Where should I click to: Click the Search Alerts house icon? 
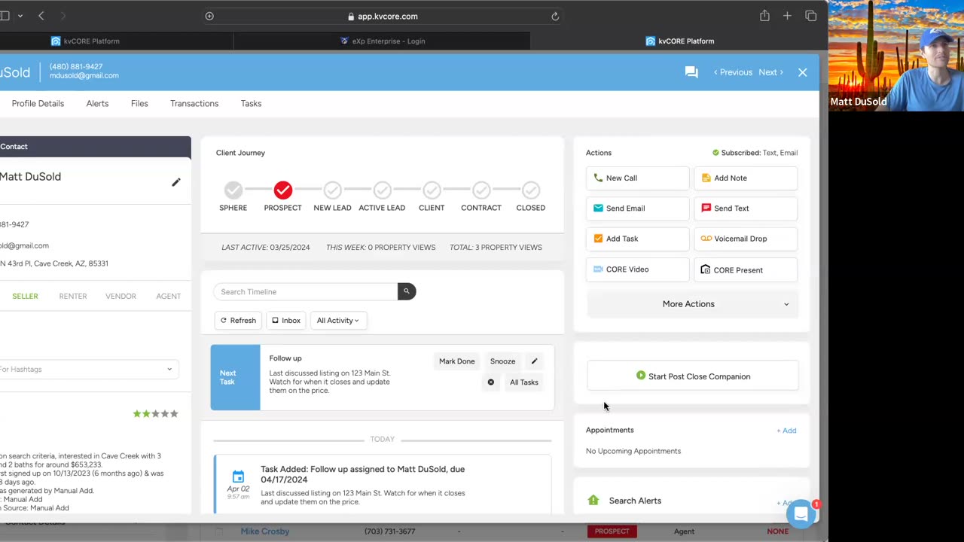click(593, 501)
